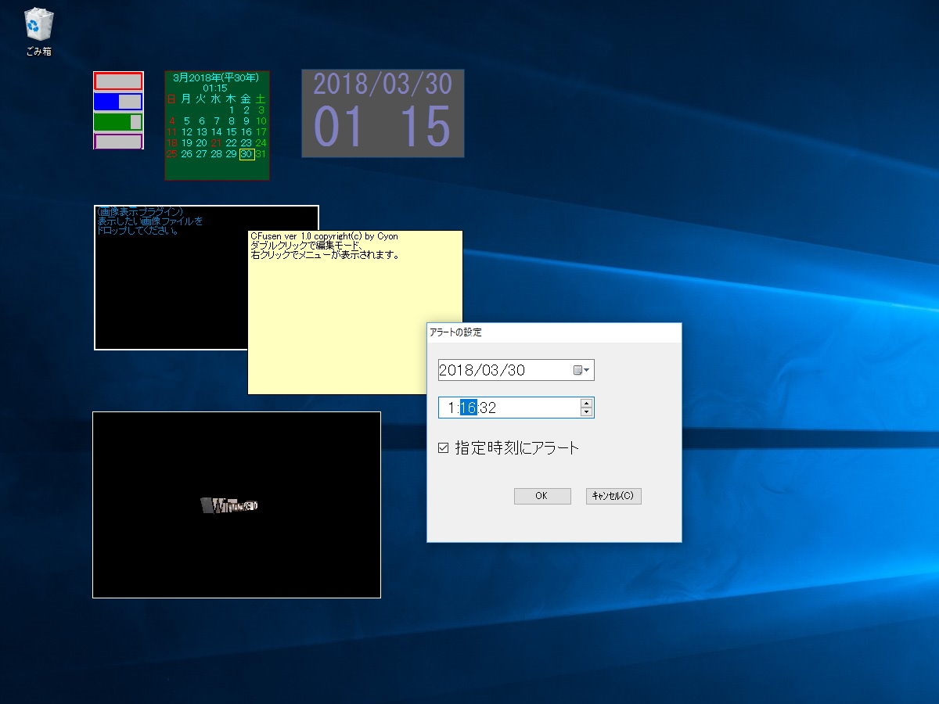Open the Recycle Bin (ごみ箱)
Screen dimensions: 939x704
[37, 23]
